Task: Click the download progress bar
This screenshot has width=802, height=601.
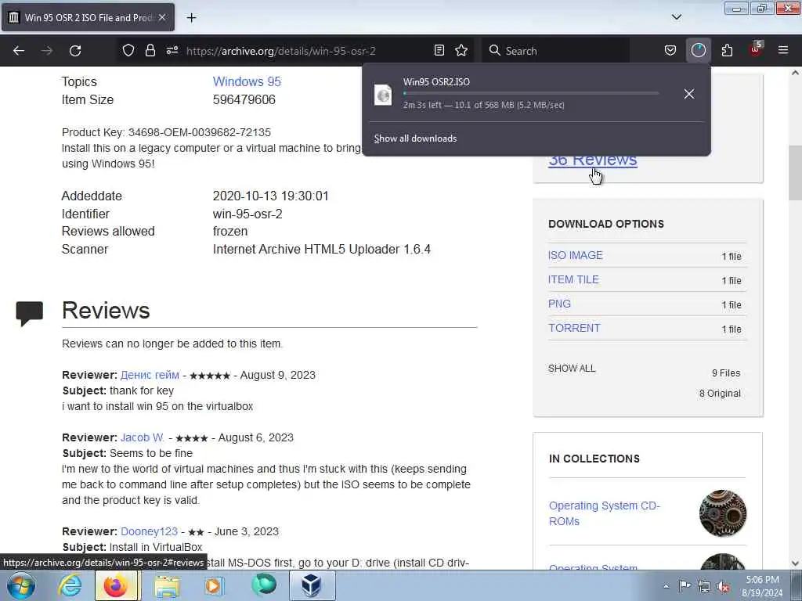Action: (x=530, y=93)
